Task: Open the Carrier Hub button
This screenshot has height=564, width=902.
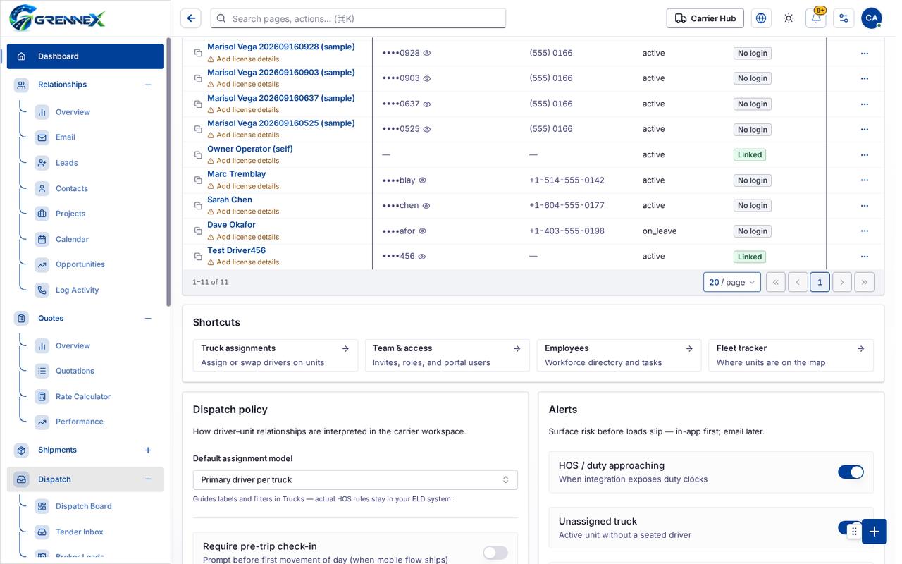Action: 705,18
